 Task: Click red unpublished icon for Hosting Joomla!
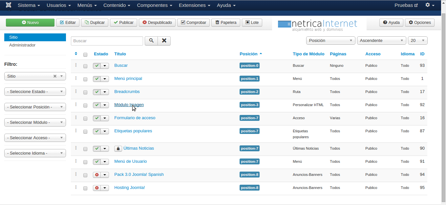97,188
